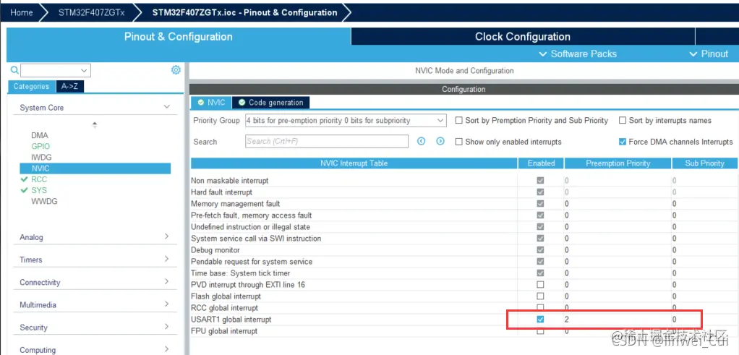
Task: Go to previous search result arrow
Action: (422, 141)
